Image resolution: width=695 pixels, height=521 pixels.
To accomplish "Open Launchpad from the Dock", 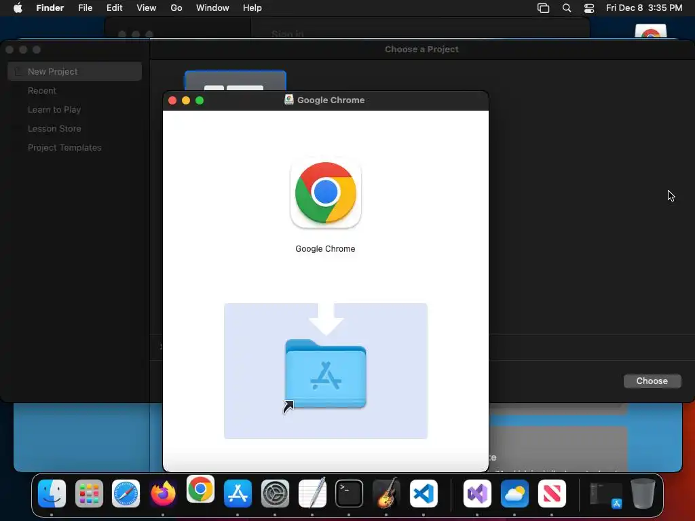I will (89, 493).
